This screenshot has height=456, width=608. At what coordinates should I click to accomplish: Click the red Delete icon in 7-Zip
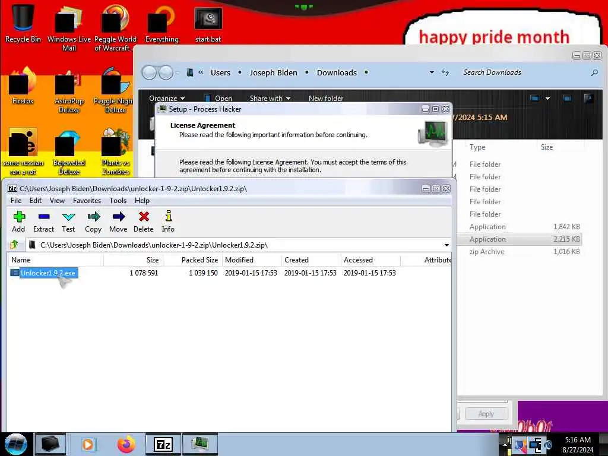[x=144, y=222]
